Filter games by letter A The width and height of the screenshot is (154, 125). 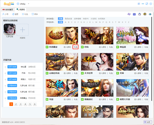[65, 22]
